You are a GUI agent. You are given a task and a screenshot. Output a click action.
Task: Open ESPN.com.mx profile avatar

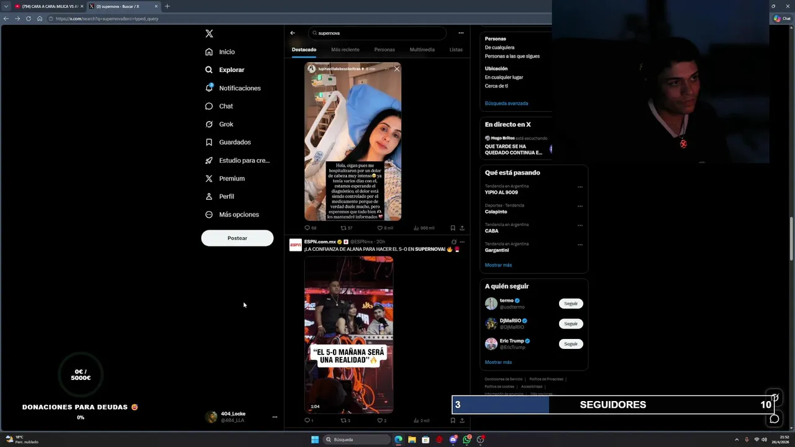click(x=296, y=245)
